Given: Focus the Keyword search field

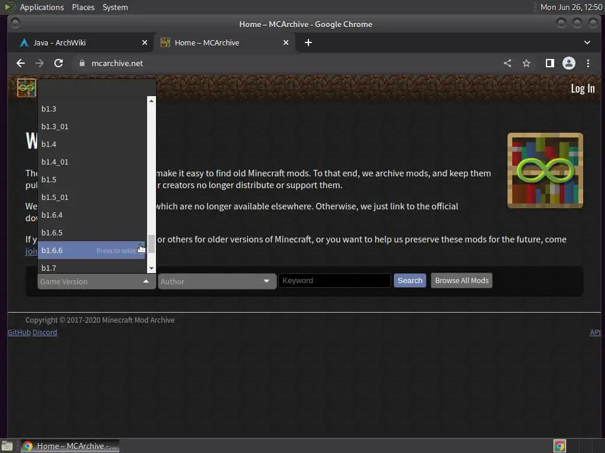Looking at the screenshot, I should click(334, 280).
